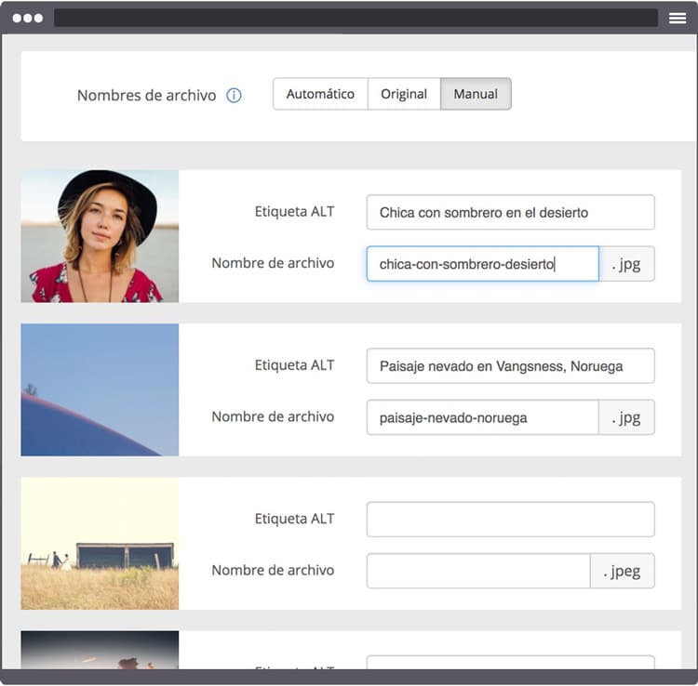Select the Automático file name option
This screenshot has height=686, width=698.
320,94
